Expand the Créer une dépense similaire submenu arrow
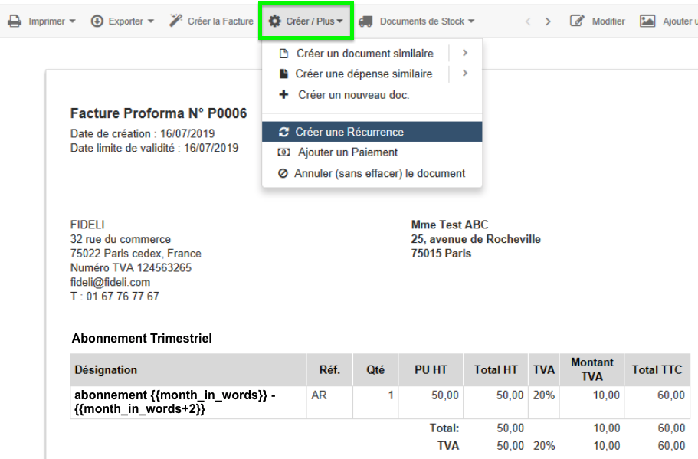This screenshot has width=698, height=459. pos(465,74)
